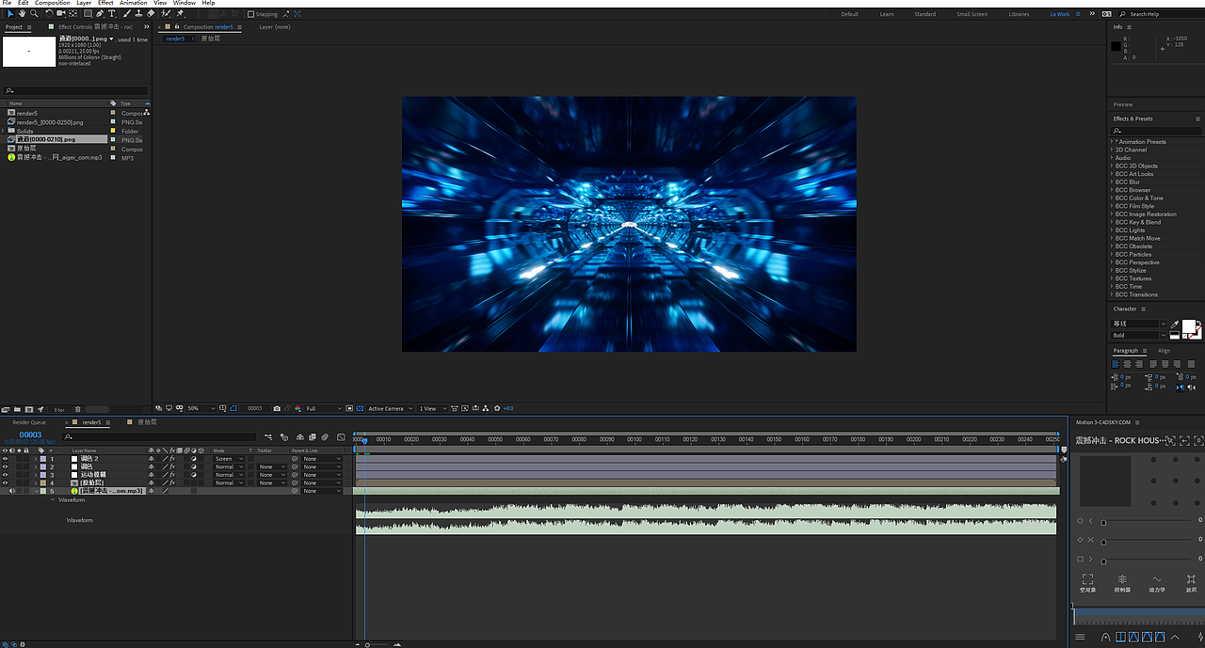The height and width of the screenshot is (648, 1205).
Task: Open the Composition menu
Action: click(x=53, y=3)
